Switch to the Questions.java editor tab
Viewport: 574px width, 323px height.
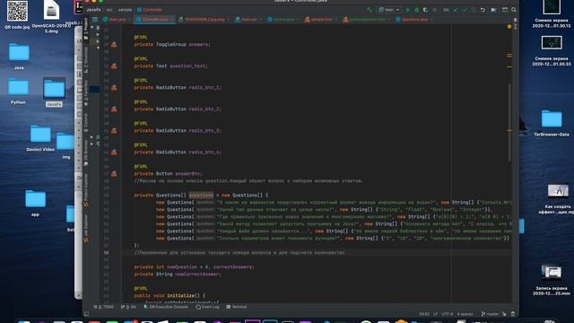413,20
